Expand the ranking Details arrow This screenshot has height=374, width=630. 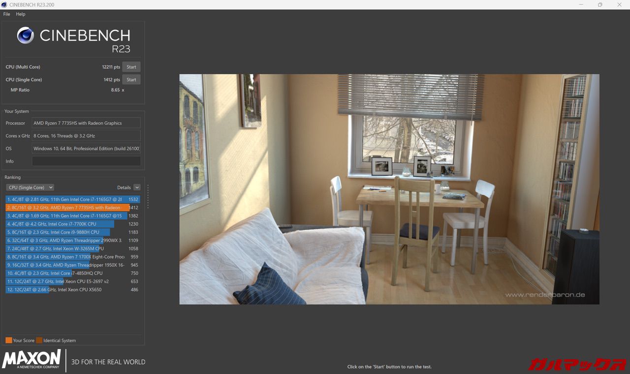pyautogui.click(x=137, y=187)
